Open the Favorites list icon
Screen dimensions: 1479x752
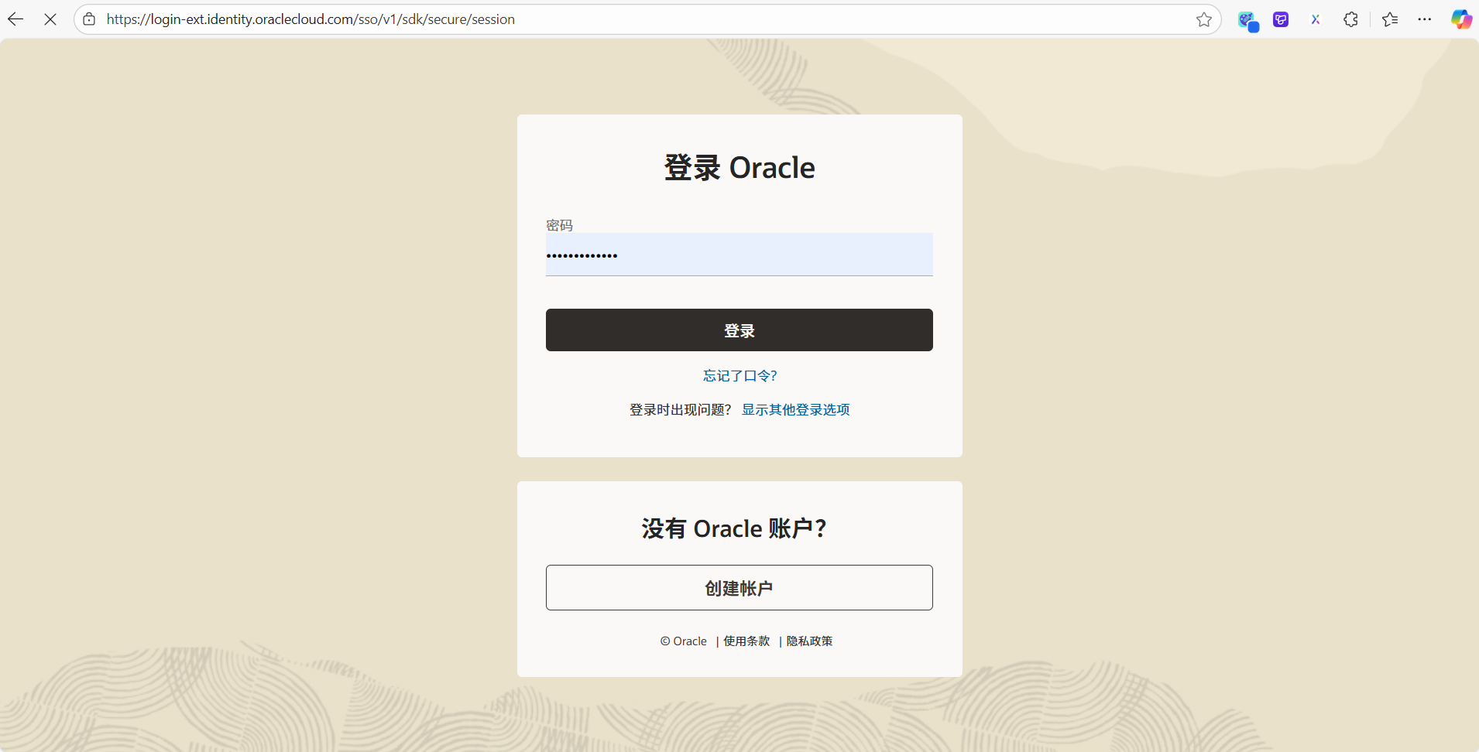click(x=1390, y=19)
